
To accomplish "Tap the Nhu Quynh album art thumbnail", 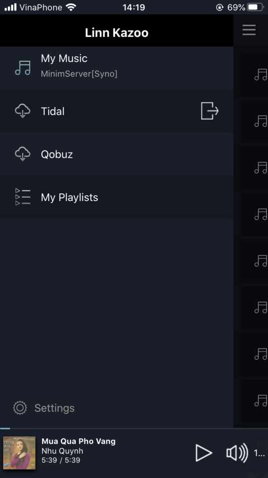I will click(x=19, y=453).
